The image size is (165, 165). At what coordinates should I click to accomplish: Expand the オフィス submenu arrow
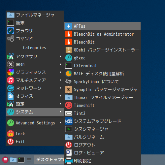(x=60, y=96)
